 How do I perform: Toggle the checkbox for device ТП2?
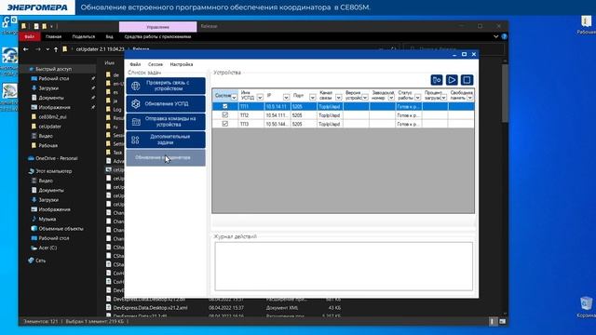coord(225,115)
